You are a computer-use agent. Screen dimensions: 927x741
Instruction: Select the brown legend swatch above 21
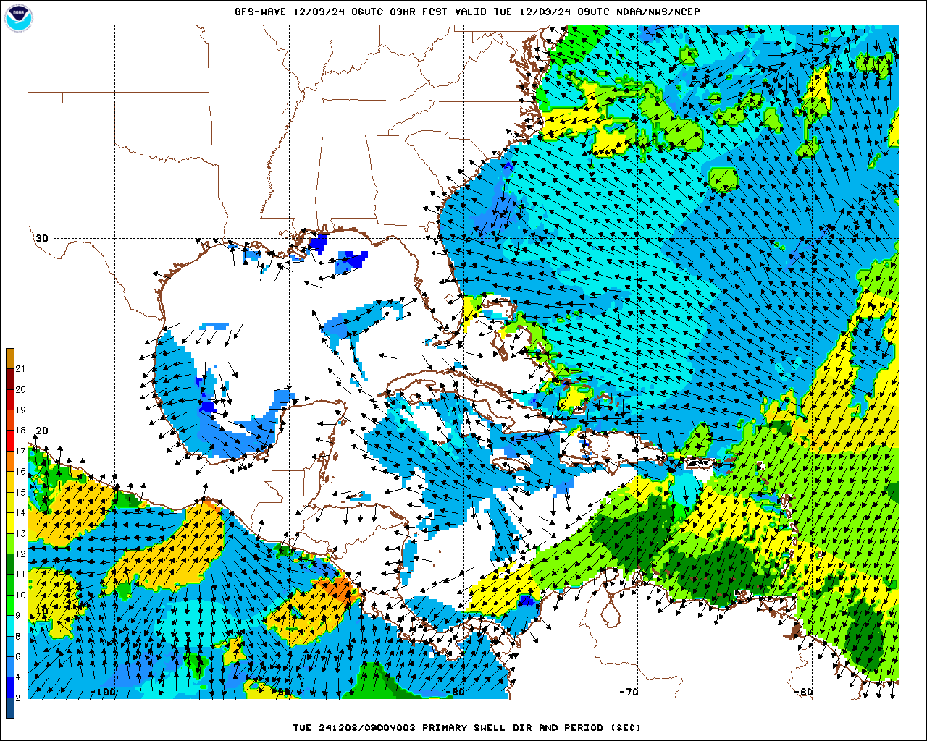click(x=10, y=359)
